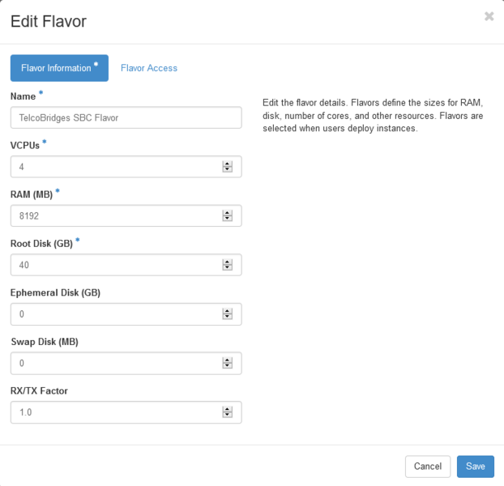Click the Root Disk (GB) label

point(41,244)
